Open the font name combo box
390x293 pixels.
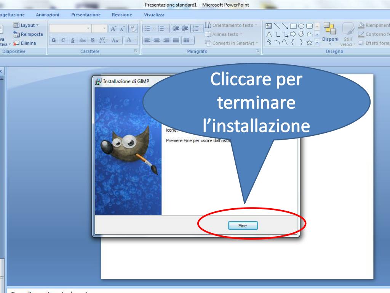tap(70, 29)
